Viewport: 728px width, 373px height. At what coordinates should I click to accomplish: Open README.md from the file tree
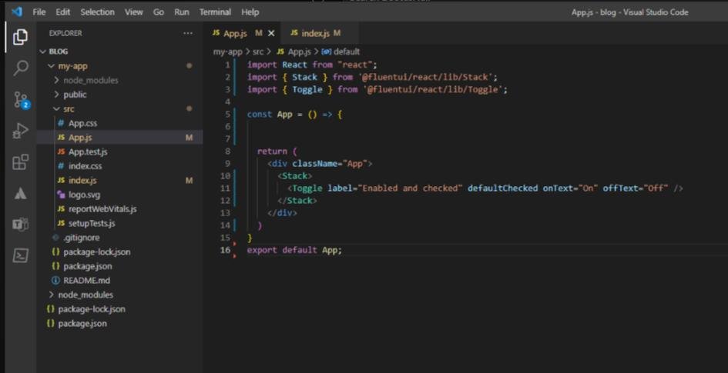(x=86, y=281)
